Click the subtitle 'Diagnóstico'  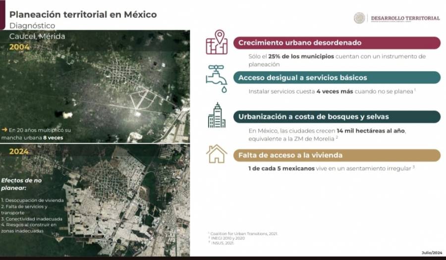(x=32, y=26)
